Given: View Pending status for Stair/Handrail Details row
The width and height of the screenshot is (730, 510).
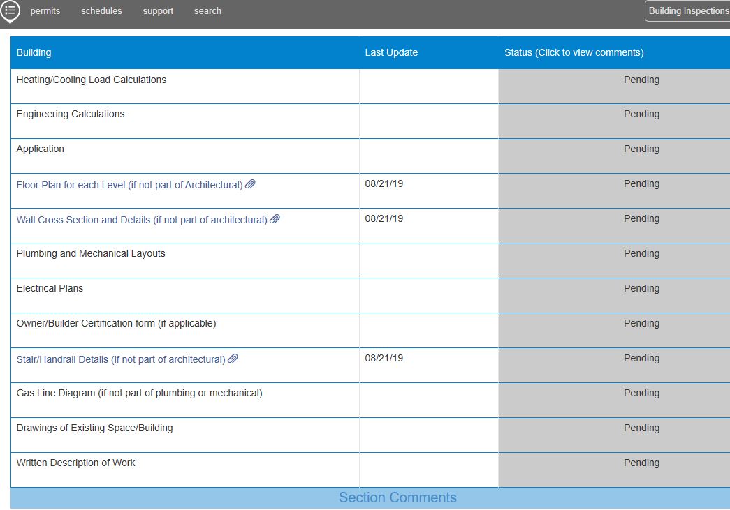Looking at the screenshot, I should [641, 358].
